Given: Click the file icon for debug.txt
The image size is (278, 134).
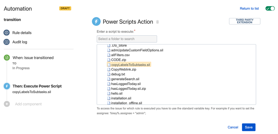Looking at the screenshot, I should [x=109, y=74].
